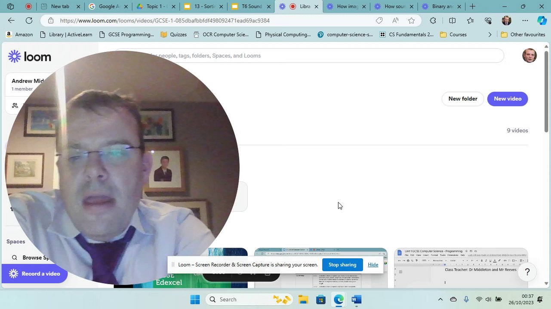This screenshot has height=309, width=551.
Task: Open Loom account avatar
Action: coord(529,56)
